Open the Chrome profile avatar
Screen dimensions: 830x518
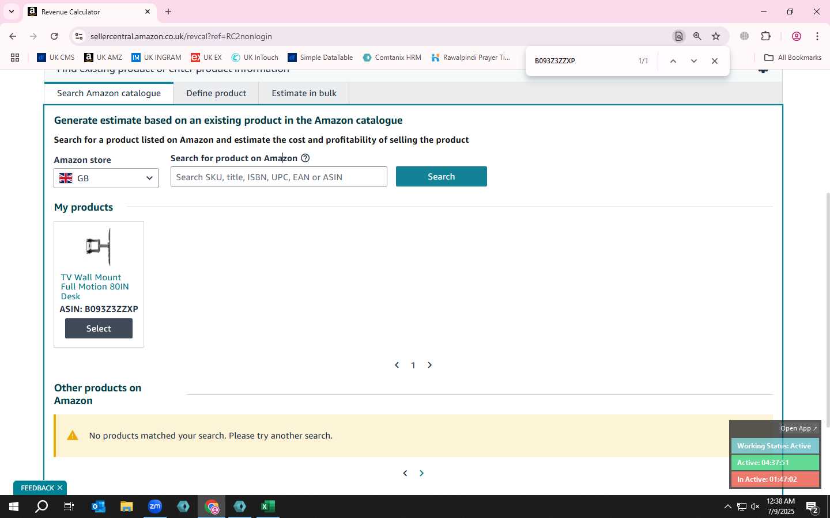coord(797,36)
